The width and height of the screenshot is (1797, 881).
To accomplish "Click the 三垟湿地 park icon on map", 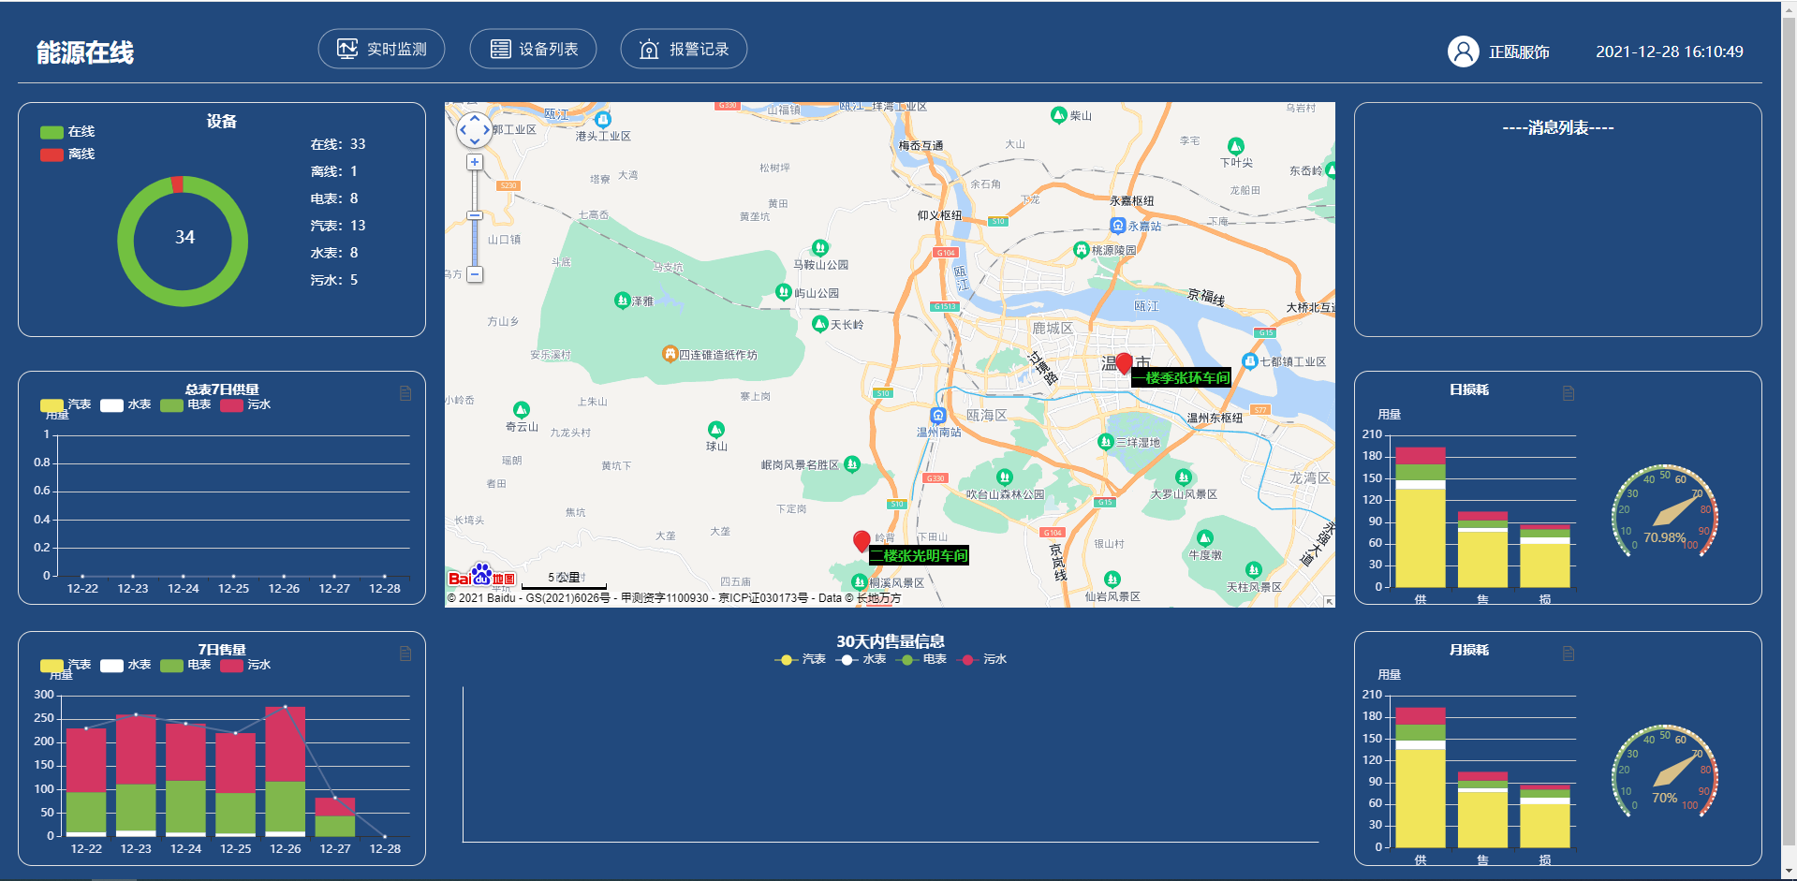I will point(1105,442).
